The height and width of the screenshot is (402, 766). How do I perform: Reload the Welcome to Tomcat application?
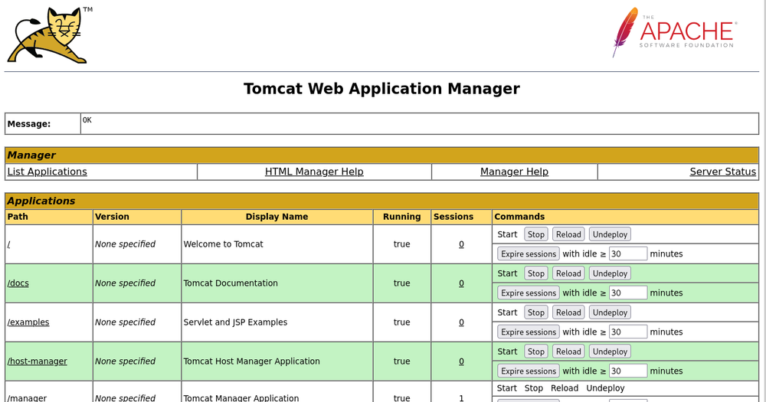coord(568,234)
